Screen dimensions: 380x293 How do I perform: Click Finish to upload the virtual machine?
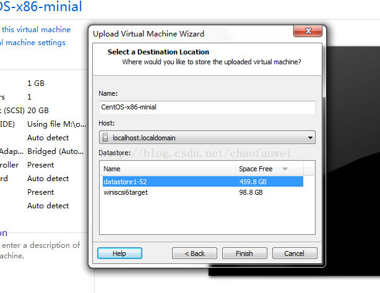pyautogui.click(x=244, y=253)
